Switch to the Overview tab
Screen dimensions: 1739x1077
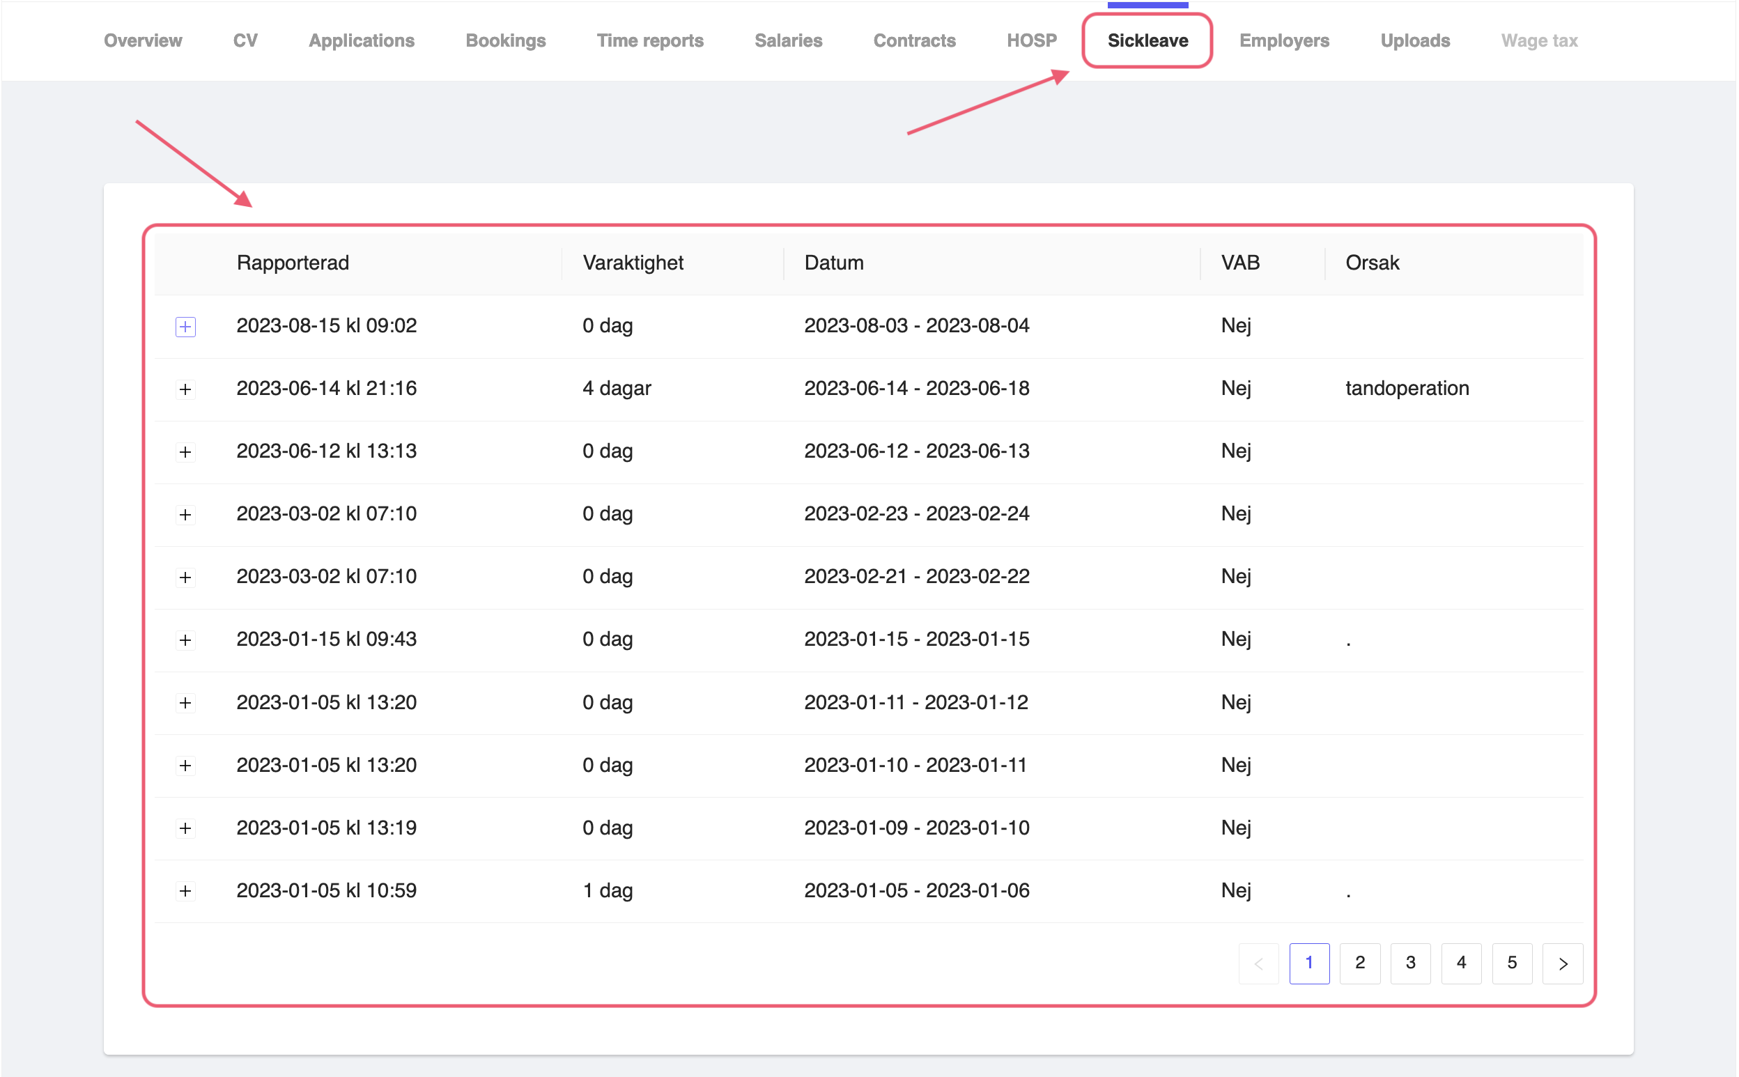pyautogui.click(x=141, y=40)
